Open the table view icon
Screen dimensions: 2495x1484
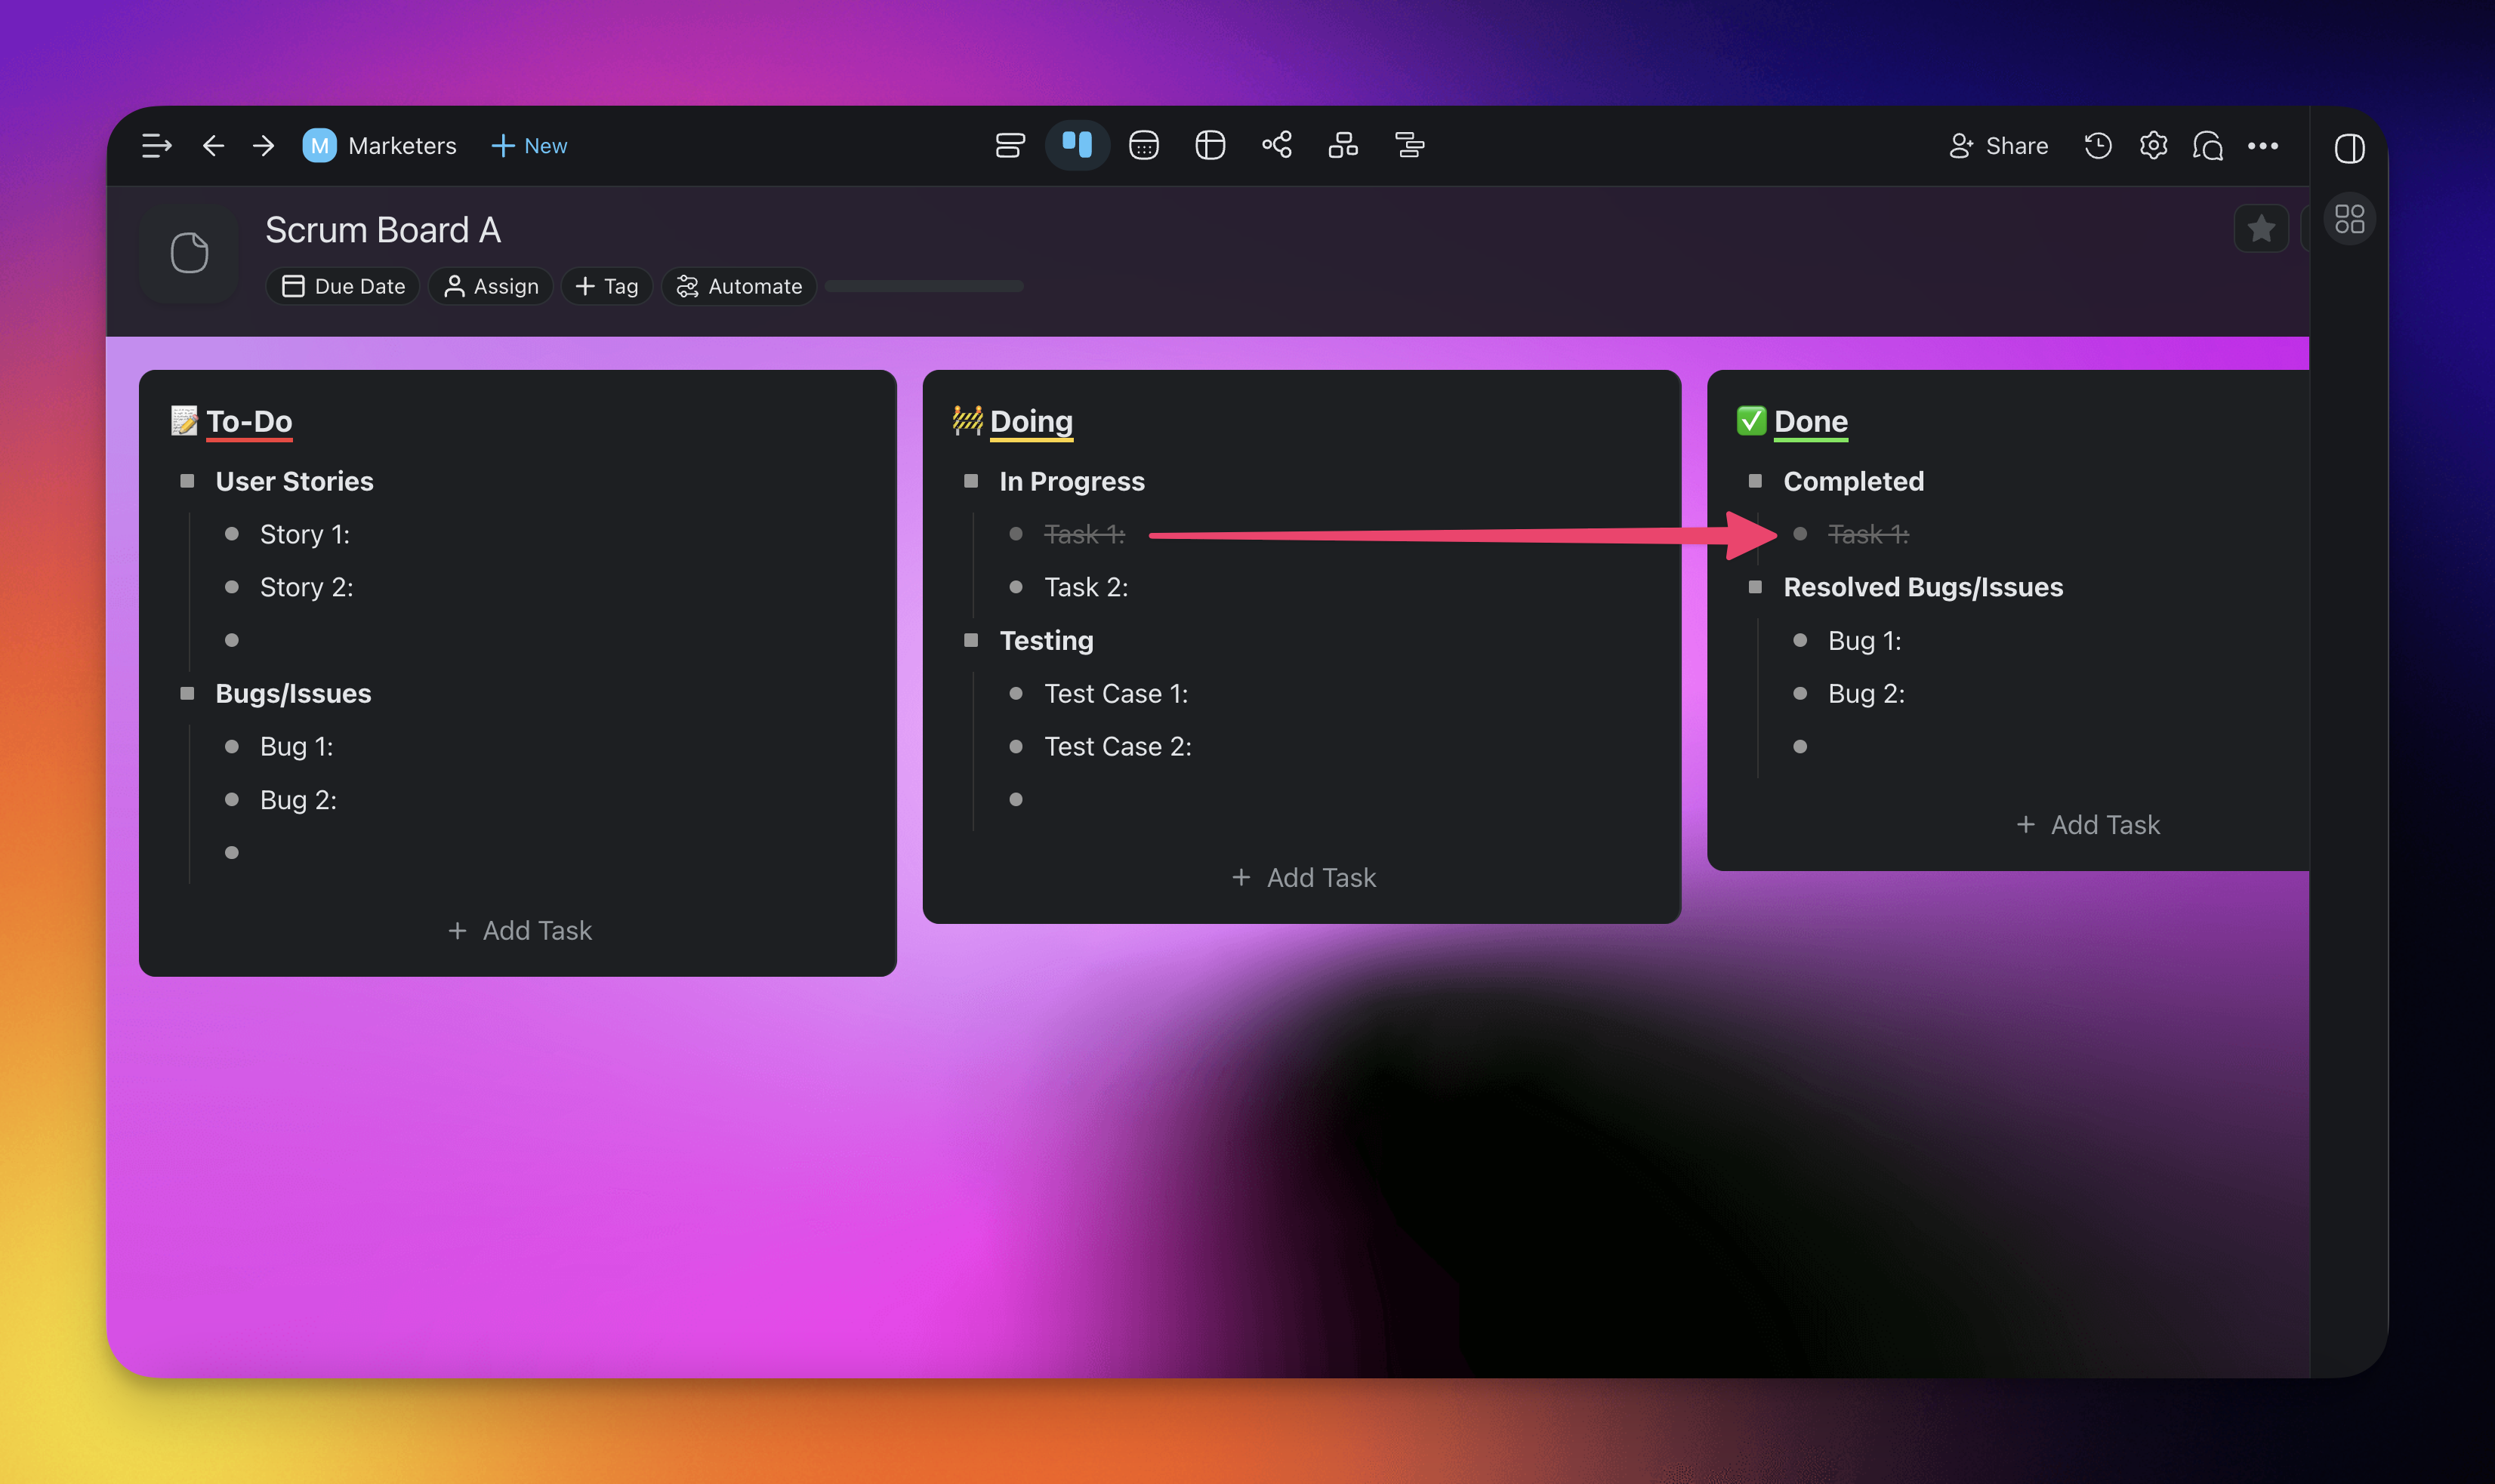pos(1210,146)
